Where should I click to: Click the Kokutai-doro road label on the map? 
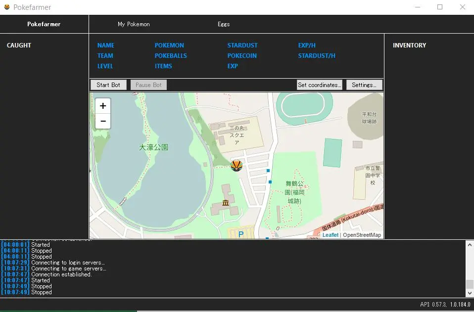point(352,218)
